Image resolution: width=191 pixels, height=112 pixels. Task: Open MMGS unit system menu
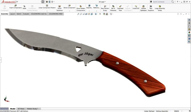coord(176,111)
